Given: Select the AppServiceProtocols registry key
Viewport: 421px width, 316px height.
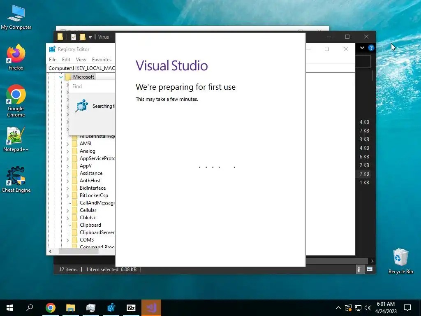Looking at the screenshot, I should coord(97,158).
